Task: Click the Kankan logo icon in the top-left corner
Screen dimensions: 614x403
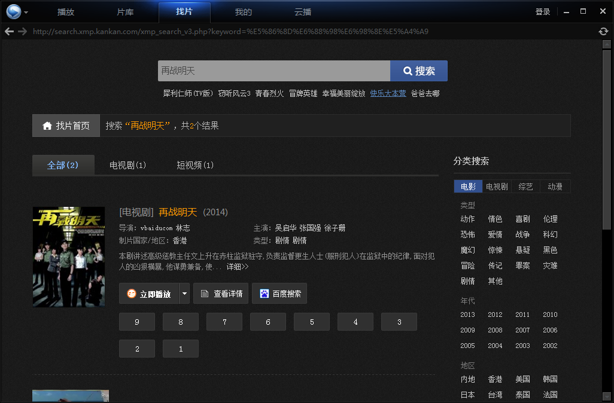Action: pos(13,11)
